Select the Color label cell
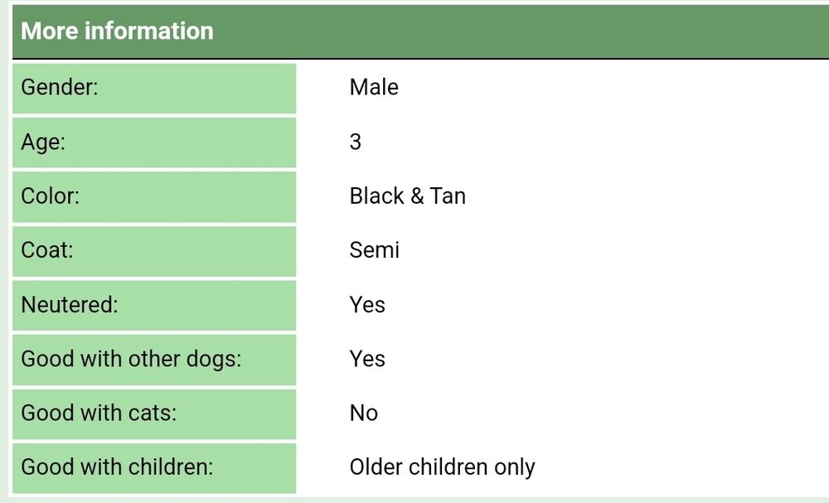This screenshot has width=829, height=503. (x=154, y=197)
